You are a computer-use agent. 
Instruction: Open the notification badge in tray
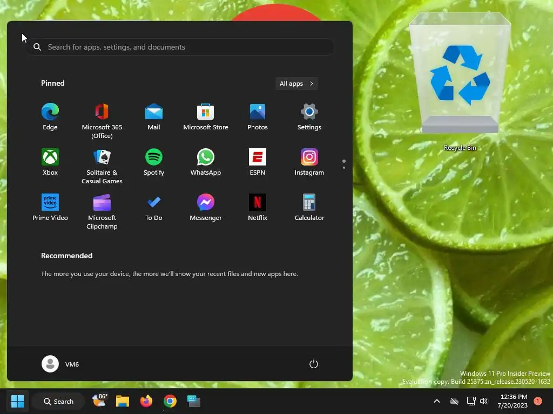[538, 401]
